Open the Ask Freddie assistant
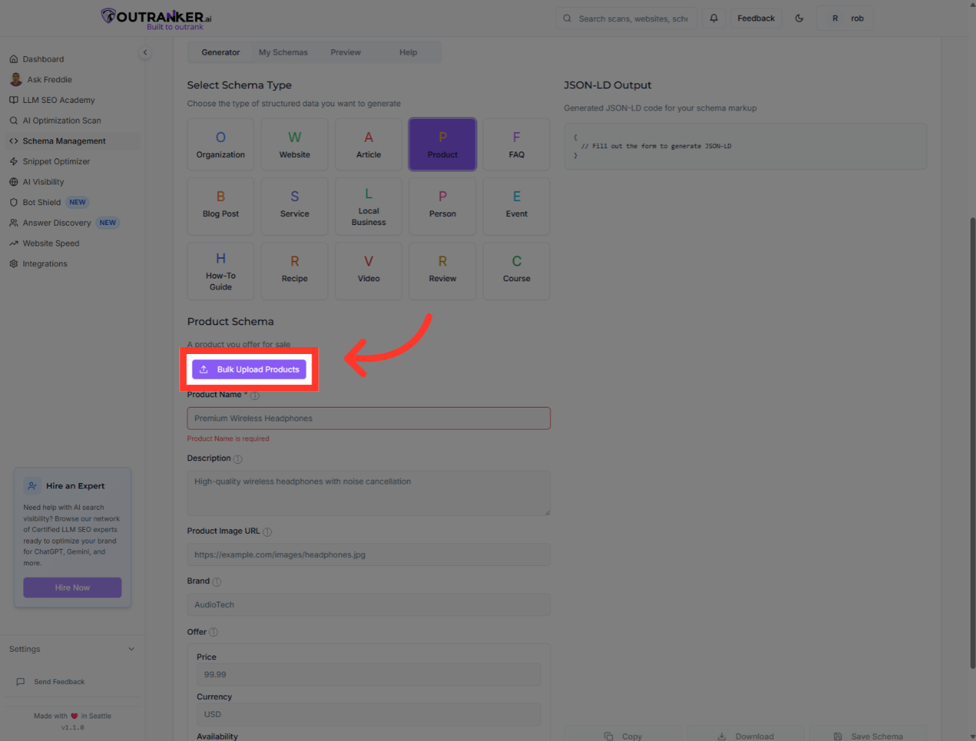976x741 pixels. 49,79
